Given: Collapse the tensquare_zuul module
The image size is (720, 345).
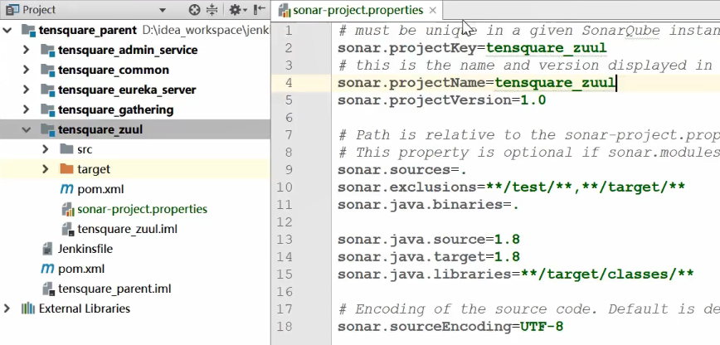Looking at the screenshot, I should (27, 129).
